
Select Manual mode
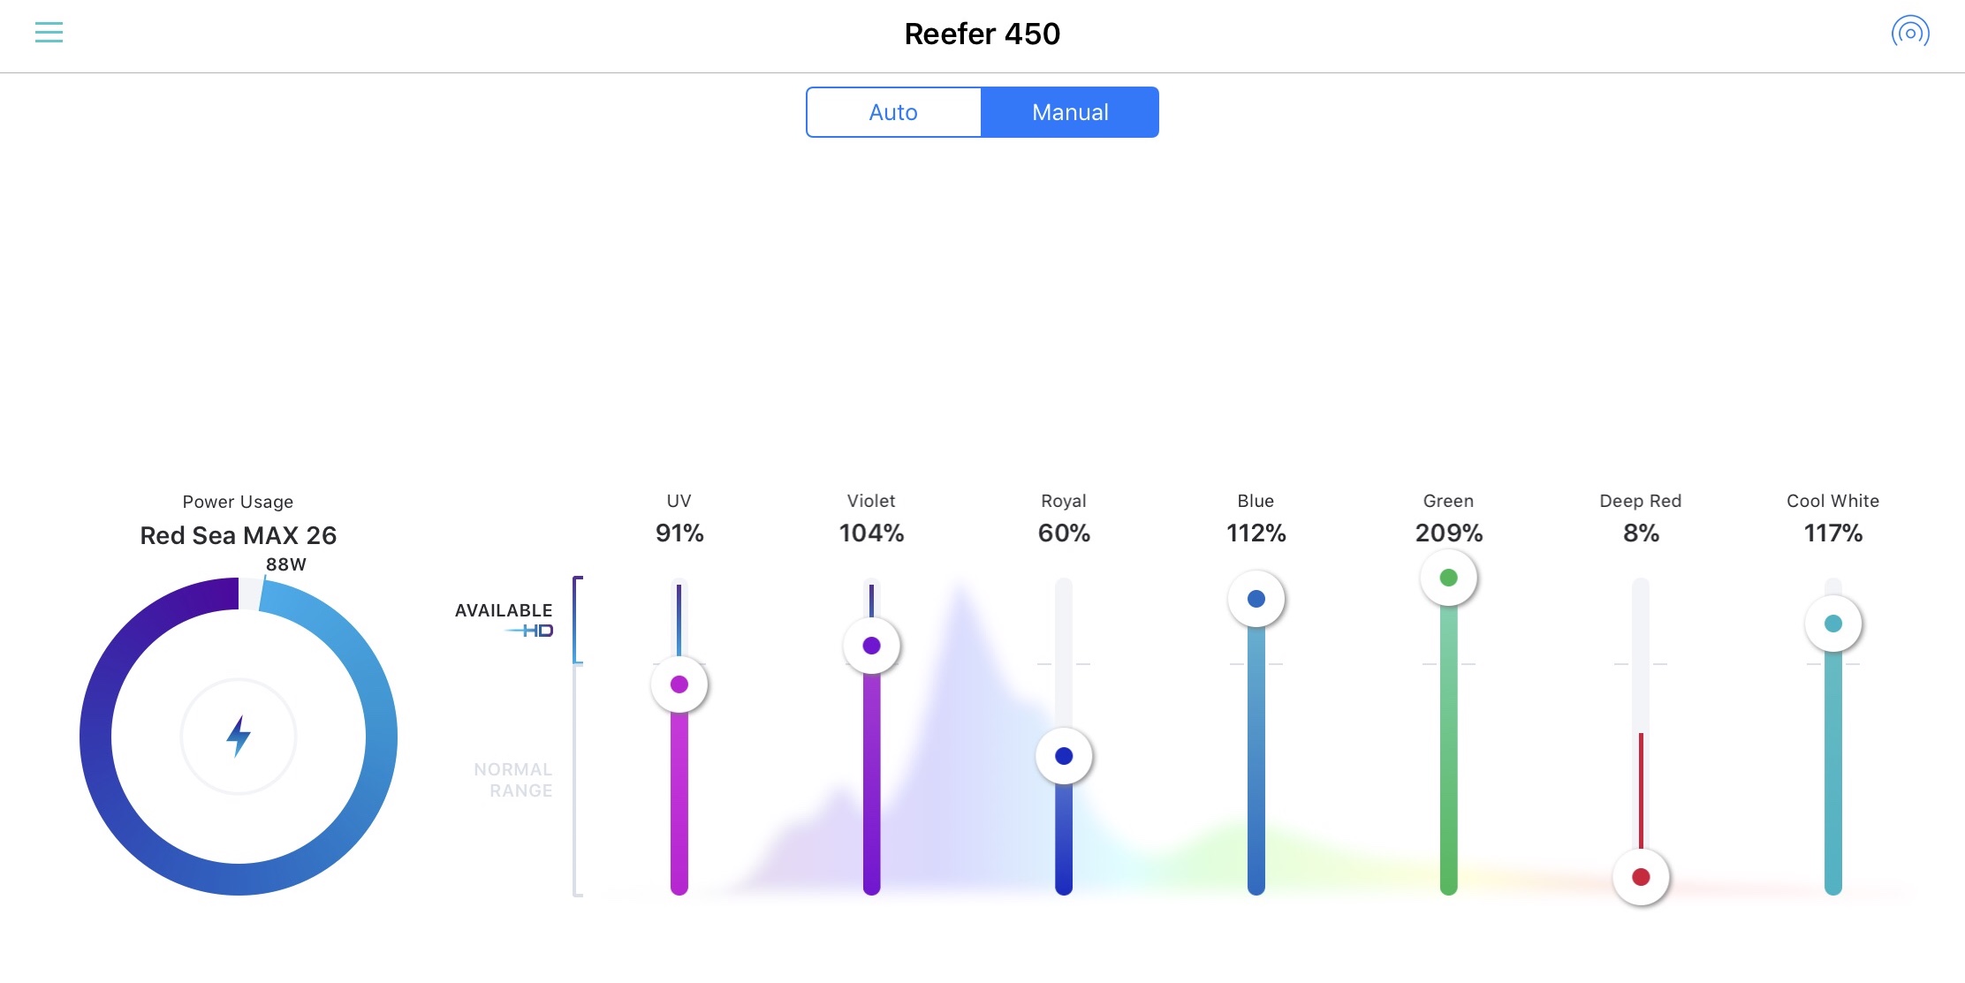[x=1070, y=112]
